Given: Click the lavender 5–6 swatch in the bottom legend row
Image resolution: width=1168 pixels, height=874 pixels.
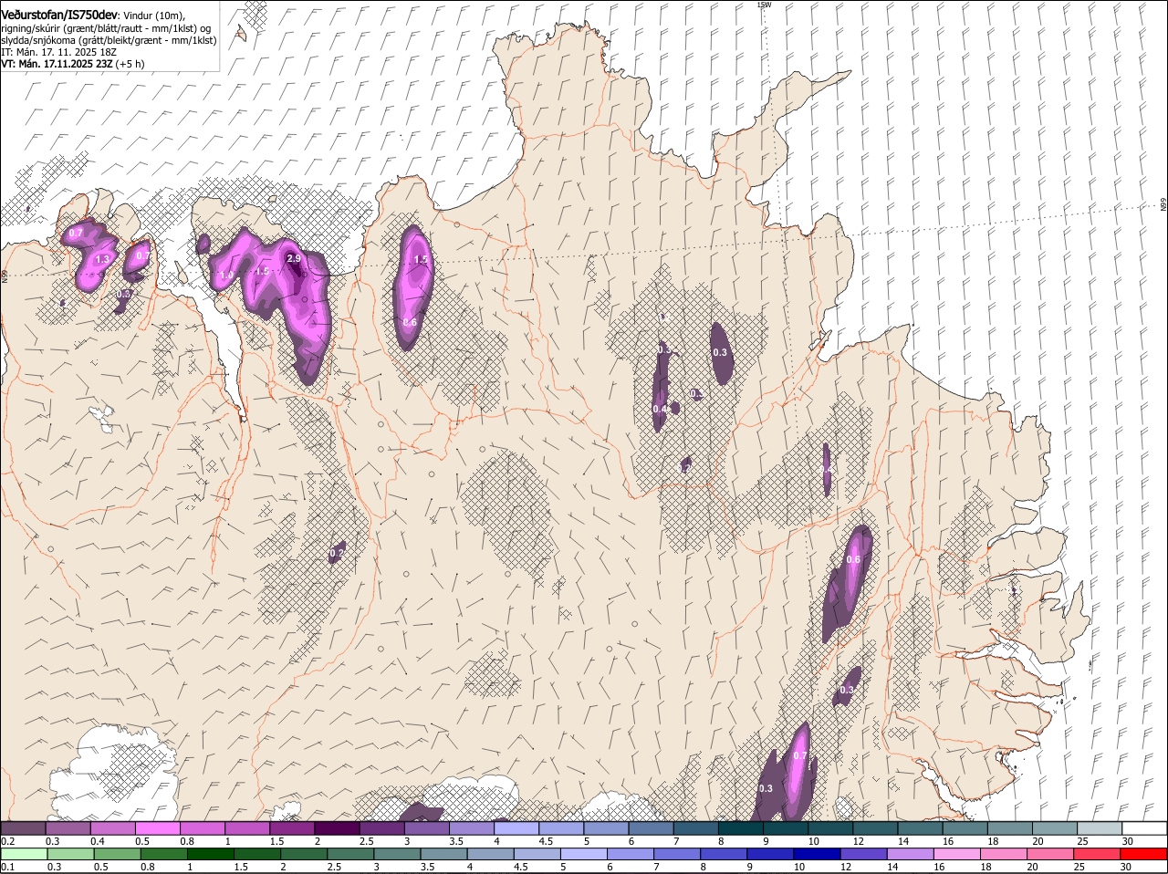Looking at the screenshot, I should pos(584,854).
